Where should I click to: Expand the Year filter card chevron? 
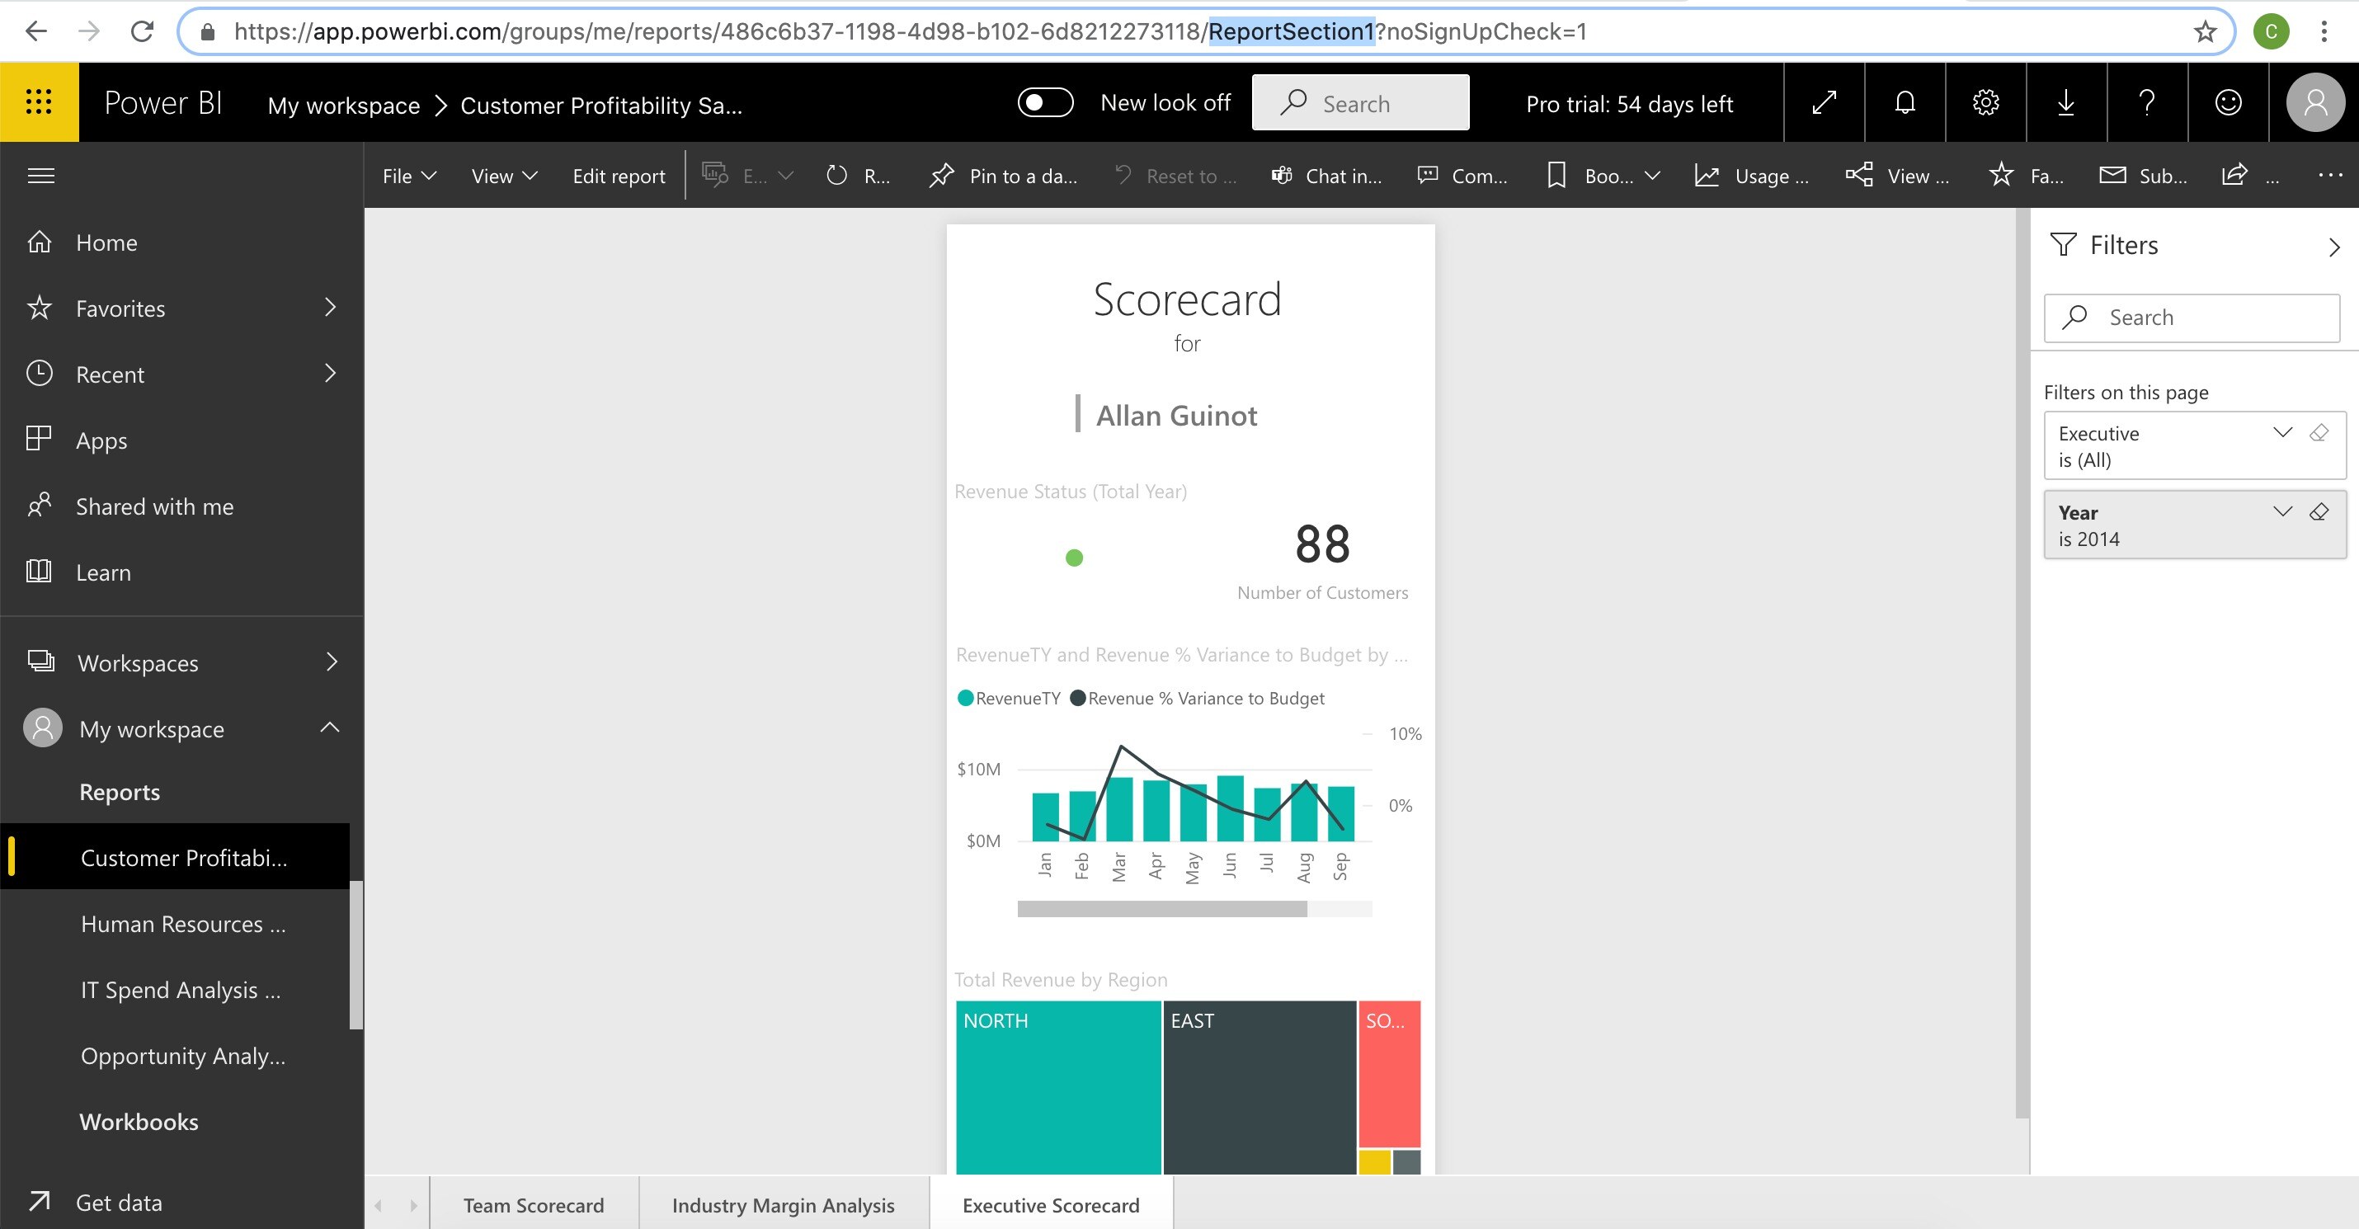(x=2282, y=512)
